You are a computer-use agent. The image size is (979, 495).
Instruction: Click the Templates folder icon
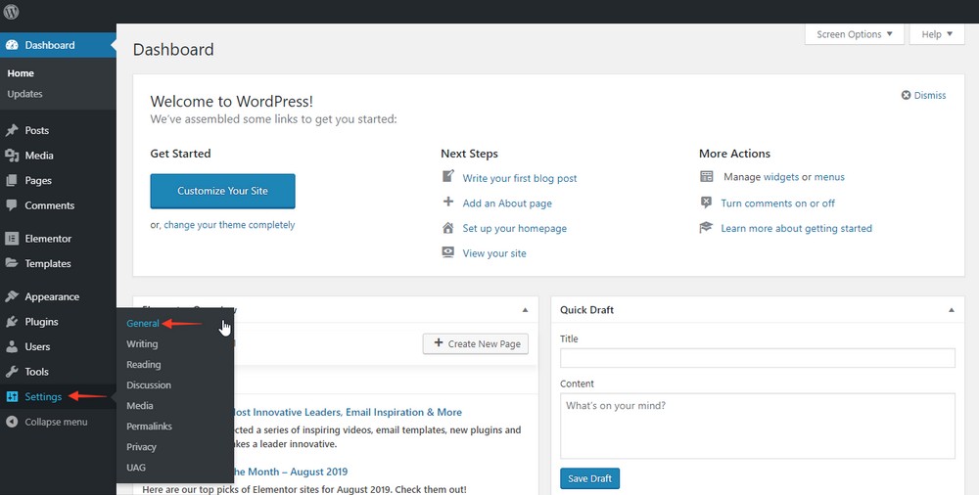pos(11,263)
